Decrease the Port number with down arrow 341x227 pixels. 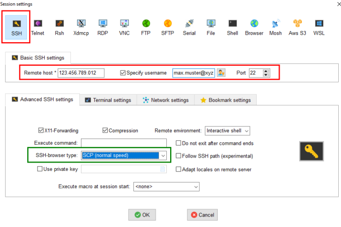[266, 75]
